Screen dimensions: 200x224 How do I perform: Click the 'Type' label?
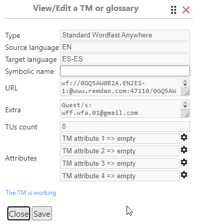12,36
